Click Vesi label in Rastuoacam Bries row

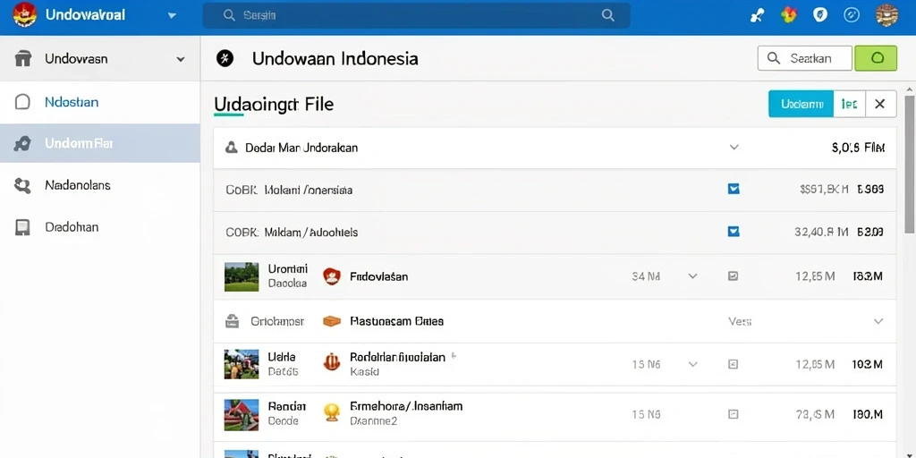(740, 321)
